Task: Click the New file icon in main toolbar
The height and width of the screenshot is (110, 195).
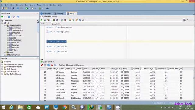Action: (3, 8)
